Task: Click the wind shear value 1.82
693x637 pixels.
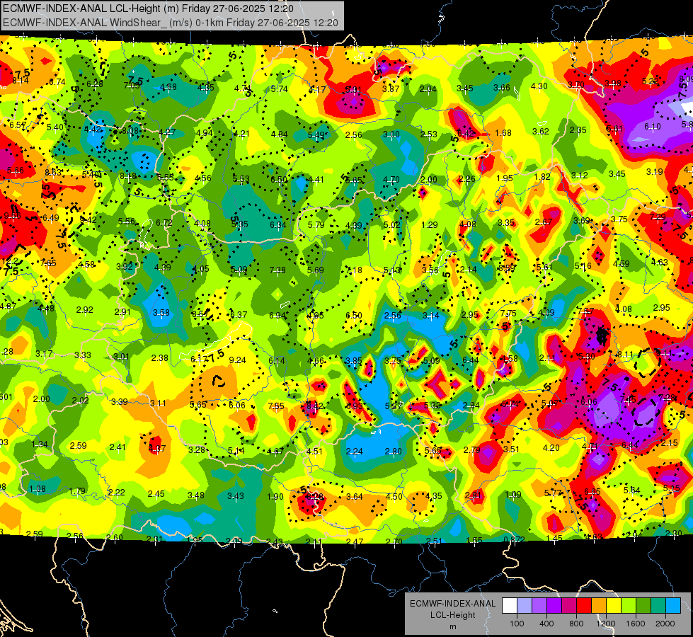Action: [x=542, y=176]
